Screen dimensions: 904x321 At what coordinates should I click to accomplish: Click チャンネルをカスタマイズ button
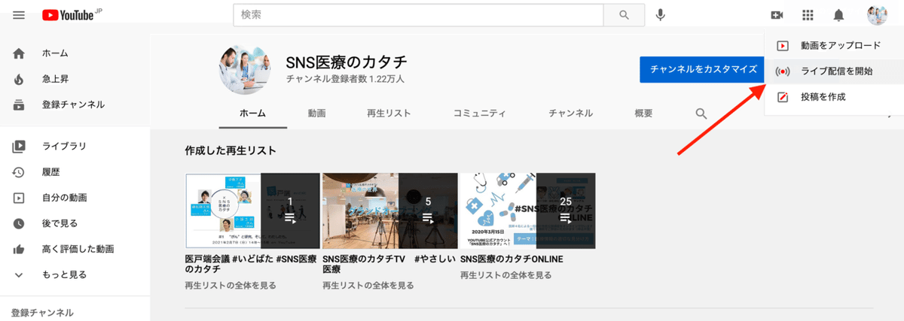point(703,69)
